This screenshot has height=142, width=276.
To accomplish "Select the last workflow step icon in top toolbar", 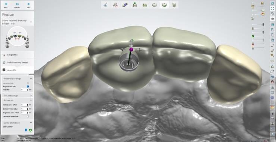I will (x=174, y=5).
